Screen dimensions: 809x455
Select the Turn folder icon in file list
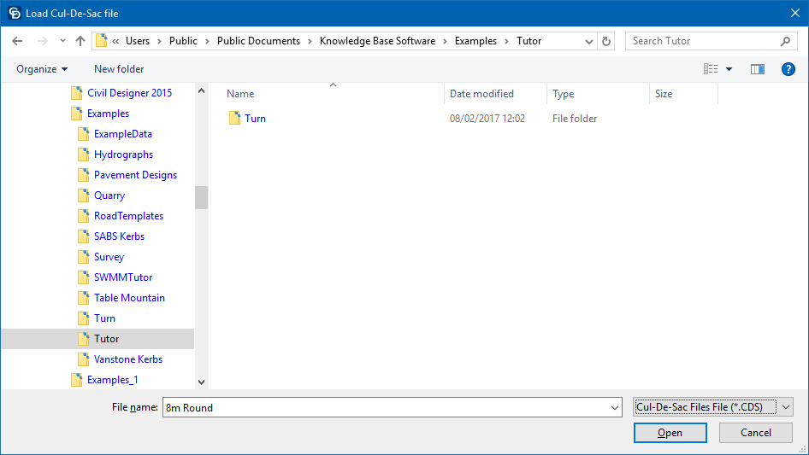tap(234, 119)
